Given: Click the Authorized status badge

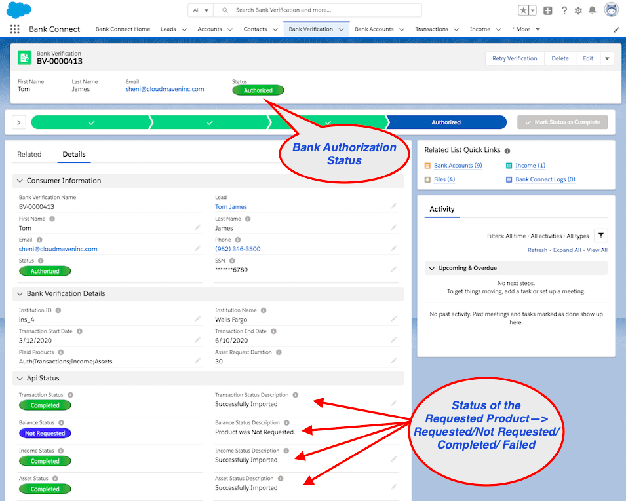Looking at the screenshot, I should (258, 90).
